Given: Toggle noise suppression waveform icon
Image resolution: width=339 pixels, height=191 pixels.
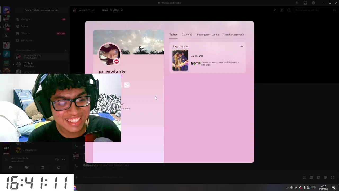Looking at the screenshot, I should [x=57, y=159].
